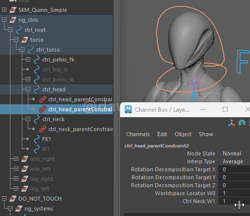Select the Ctrl Neck W1 channel label
The image size is (250, 216).
click(x=199, y=201)
